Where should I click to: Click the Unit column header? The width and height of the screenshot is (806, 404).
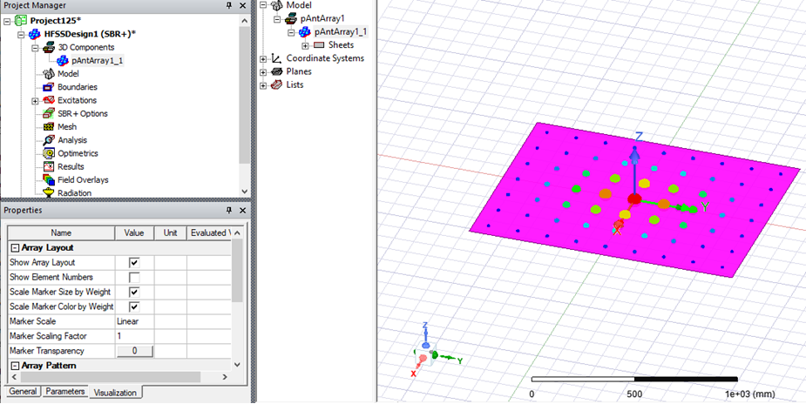[x=170, y=233]
